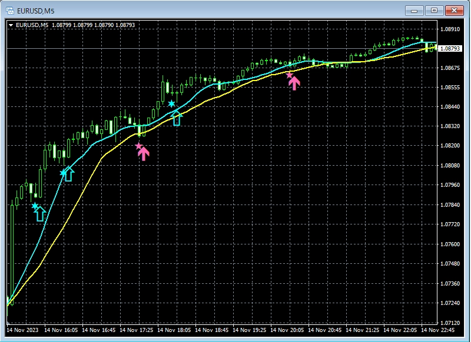Screen dimensions: 471x342
Task: Expand the triangle beside the EURUSD,M5 label
Action: [11, 25]
